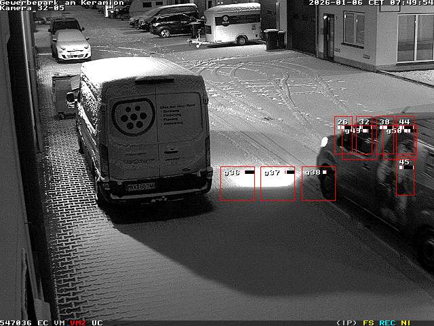Viewport: 434px width, 326px height.
Task: Click the red VM2 status indicator
Action: pos(77,323)
